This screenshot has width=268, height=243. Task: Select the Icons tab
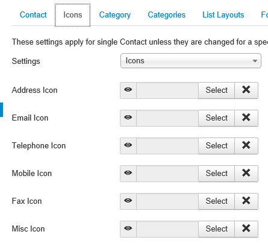tap(73, 15)
